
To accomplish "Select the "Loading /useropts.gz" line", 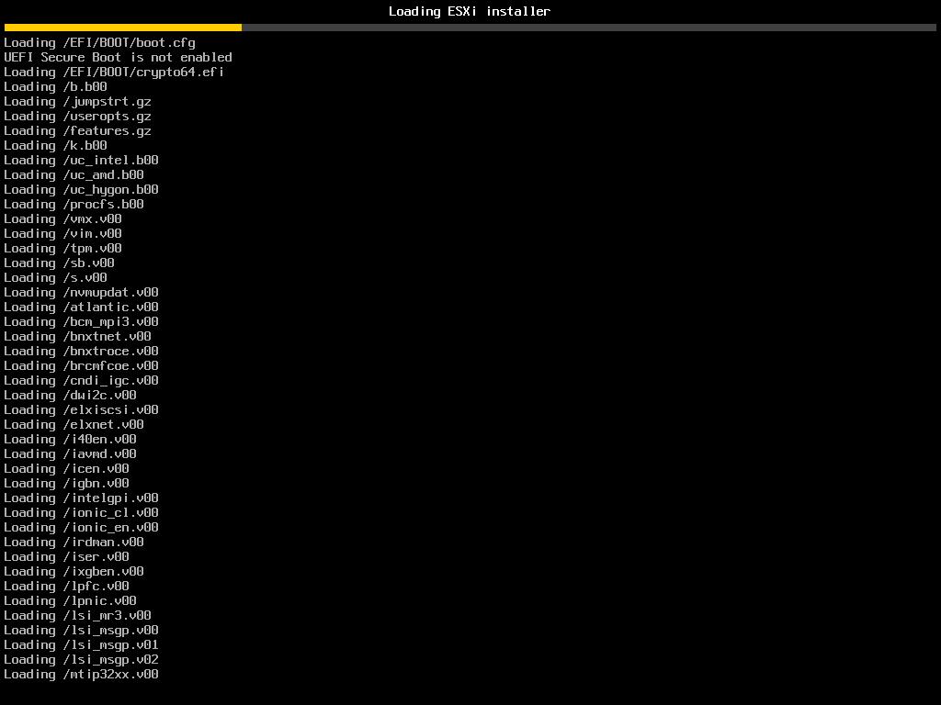I will pos(77,116).
